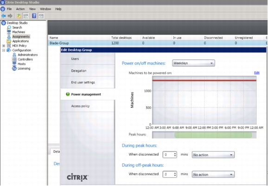Click the Edit link above the chart
Viewport: 268px width, 186px height.
(257, 73)
